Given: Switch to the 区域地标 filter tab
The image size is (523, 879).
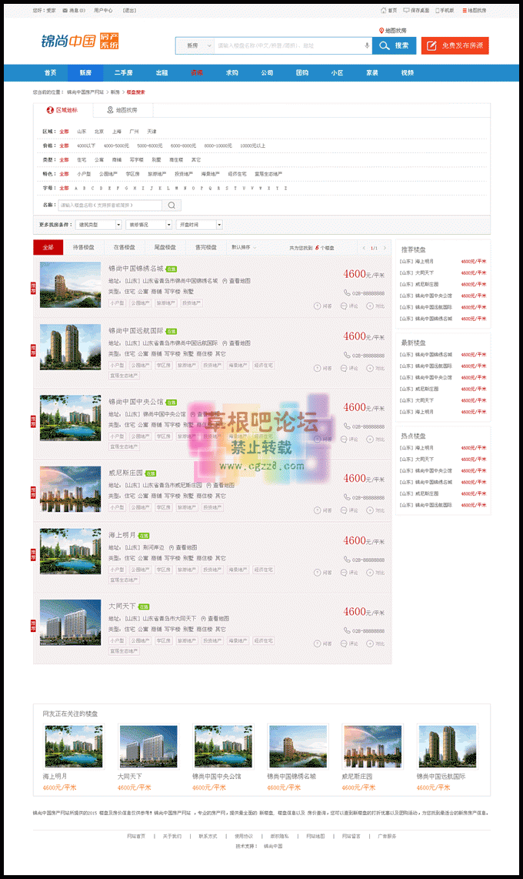Looking at the screenshot, I should click(62, 110).
